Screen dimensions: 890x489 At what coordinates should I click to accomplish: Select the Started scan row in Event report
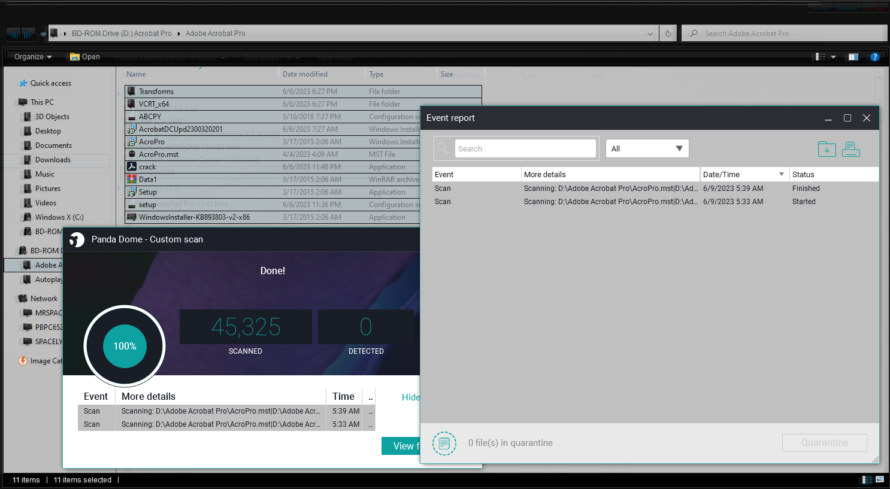(655, 202)
